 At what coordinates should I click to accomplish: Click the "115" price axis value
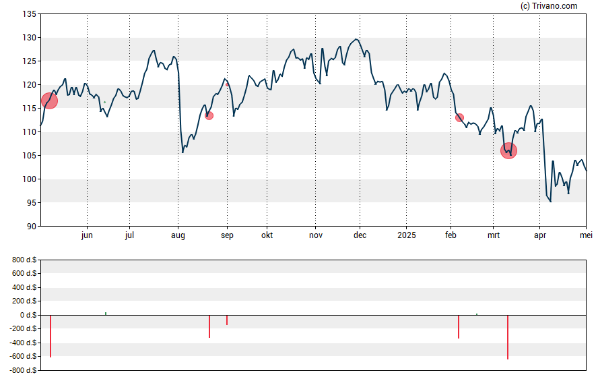point(30,109)
